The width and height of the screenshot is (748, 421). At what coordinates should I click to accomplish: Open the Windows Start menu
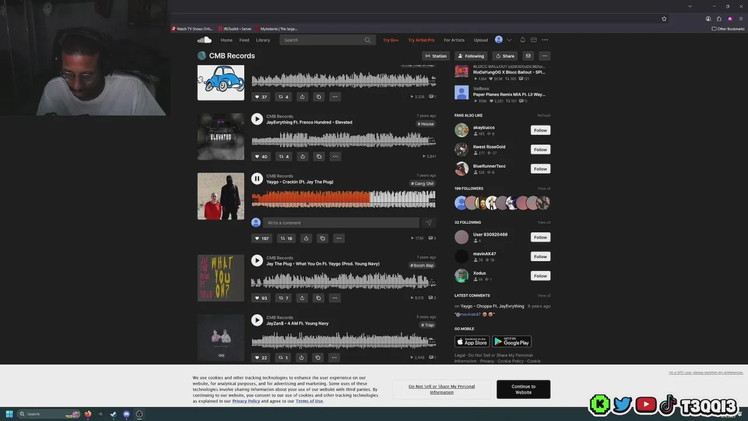(x=9, y=414)
